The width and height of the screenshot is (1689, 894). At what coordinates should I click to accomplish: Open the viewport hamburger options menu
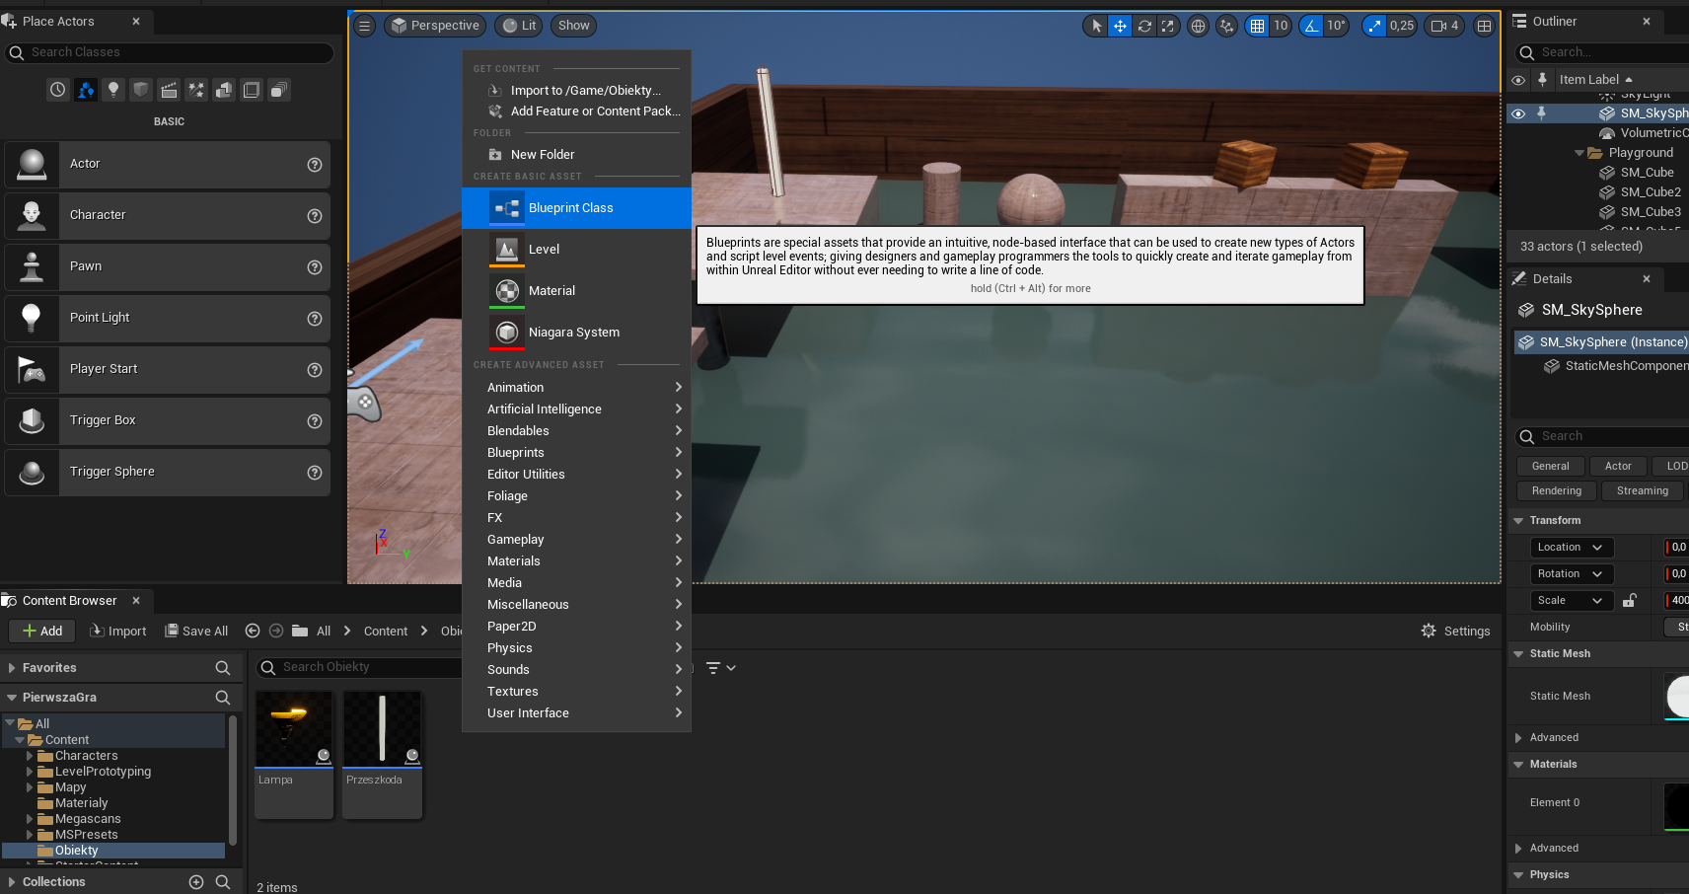(364, 26)
